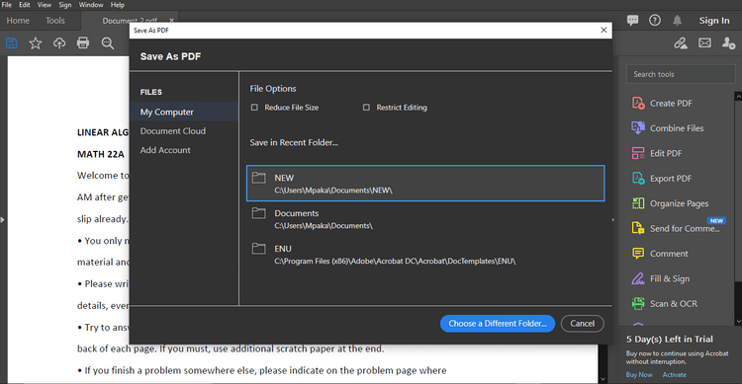Click Sign In at top right
Viewport: 742px width, 384px height.
(x=714, y=21)
